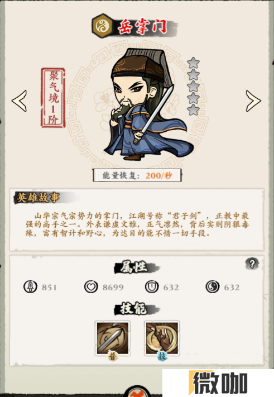274x397 pixels.
Task: Go to the next hero with right arrow
Action: (253, 101)
